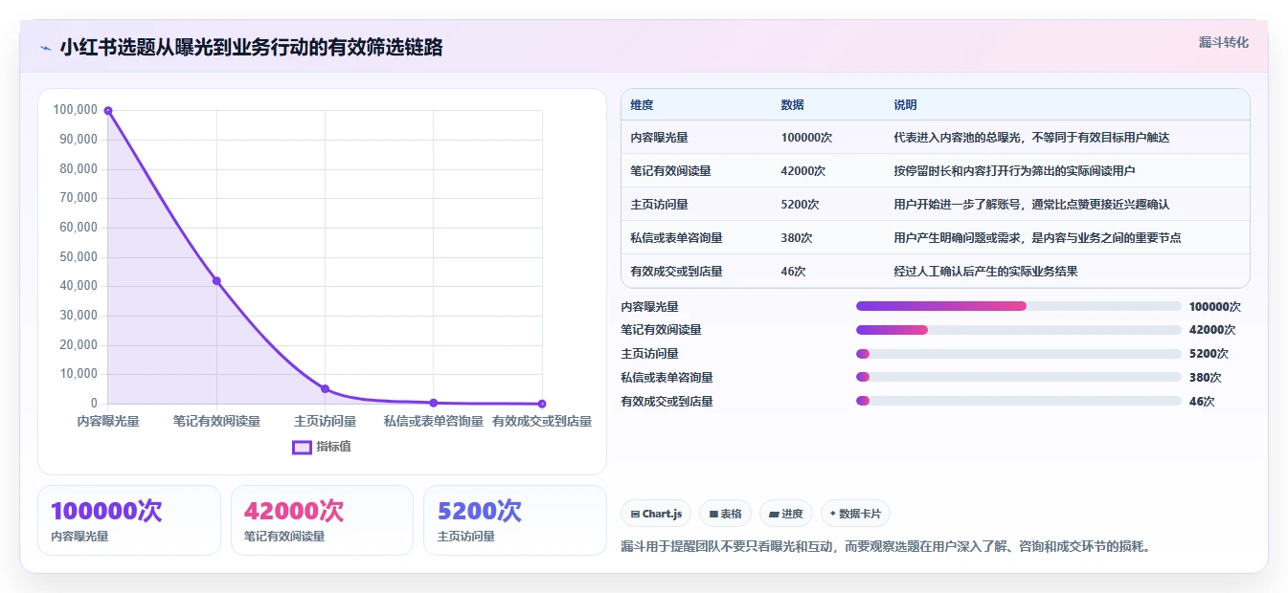Screen dimensions: 1288x593
Task: Click the title 小红书选题从曝光到业务行动的有效筛选链路
Action: point(251,48)
